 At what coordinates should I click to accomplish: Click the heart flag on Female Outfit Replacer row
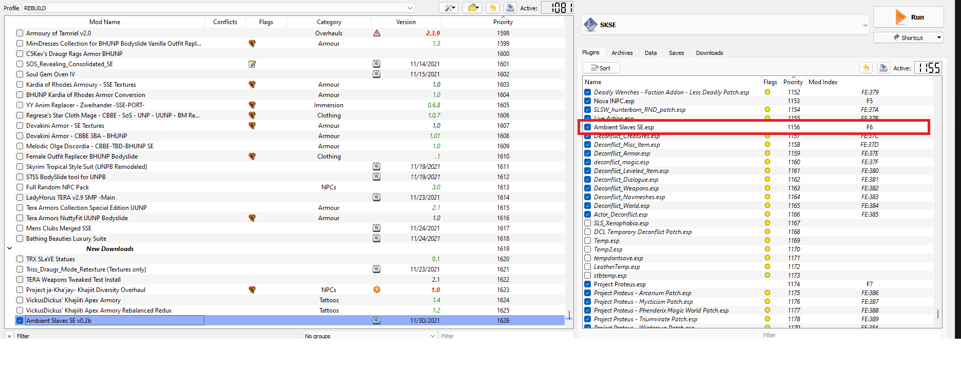click(x=252, y=157)
